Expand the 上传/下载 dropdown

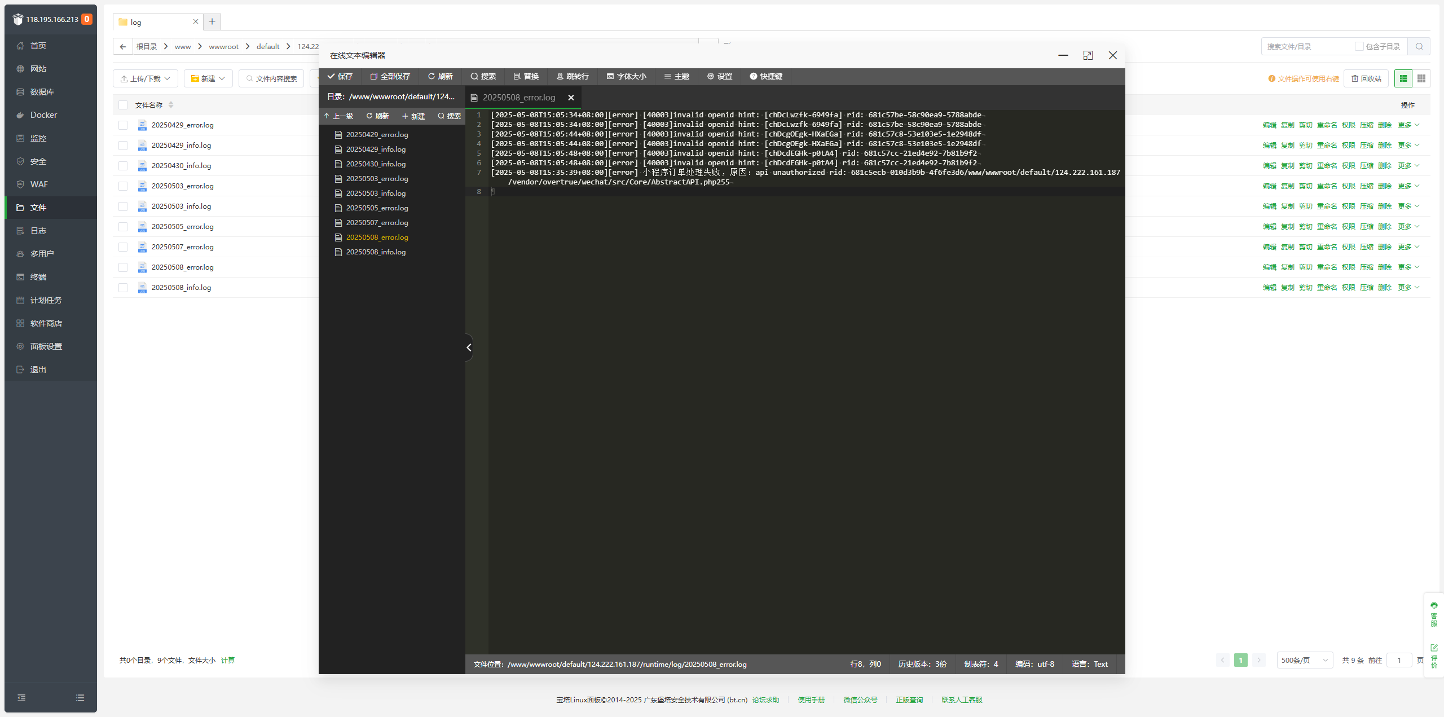(x=146, y=78)
